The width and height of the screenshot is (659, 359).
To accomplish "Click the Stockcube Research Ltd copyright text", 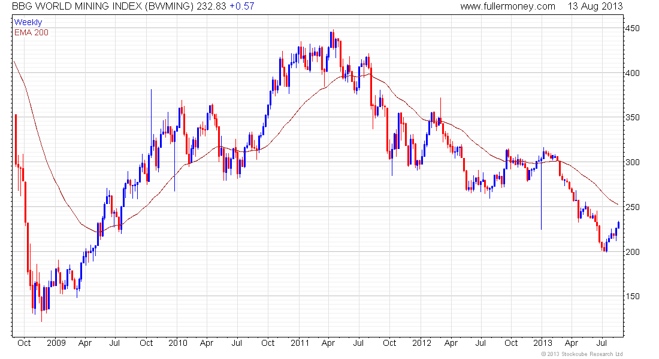I will pyautogui.click(x=582, y=354).
